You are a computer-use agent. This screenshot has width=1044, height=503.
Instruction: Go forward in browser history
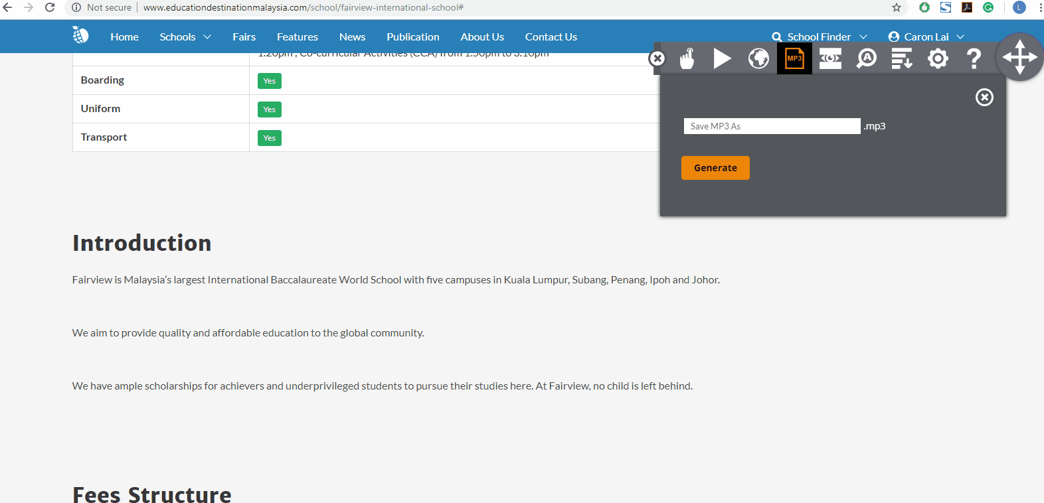tap(29, 7)
